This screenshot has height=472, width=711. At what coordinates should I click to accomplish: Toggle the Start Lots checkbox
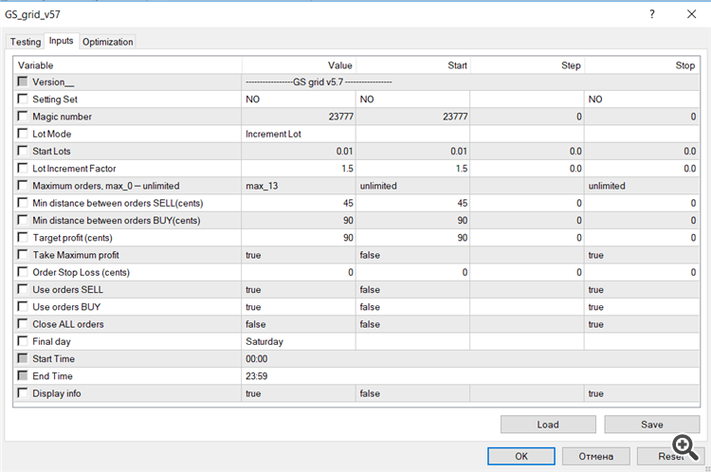pyautogui.click(x=22, y=151)
